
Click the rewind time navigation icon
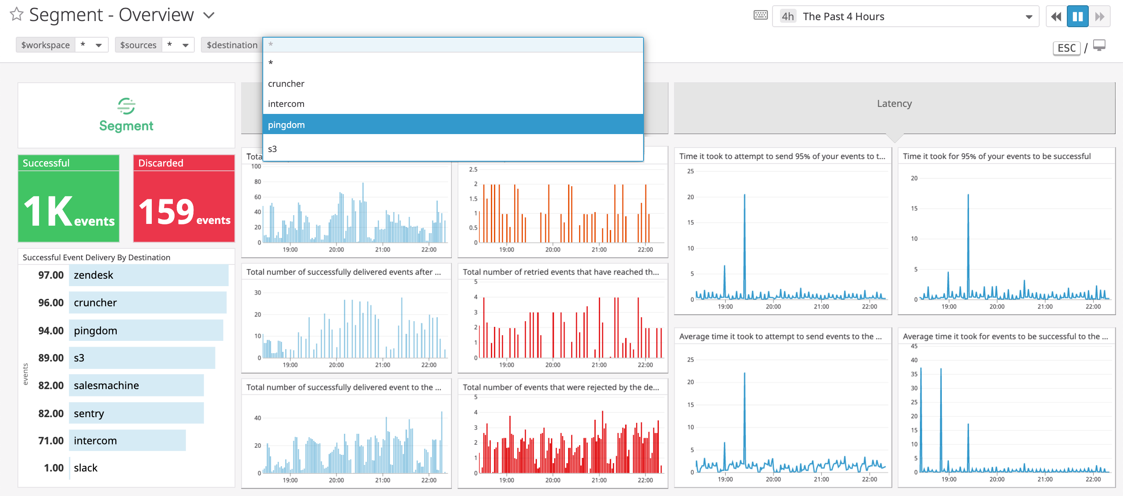coord(1056,16)
